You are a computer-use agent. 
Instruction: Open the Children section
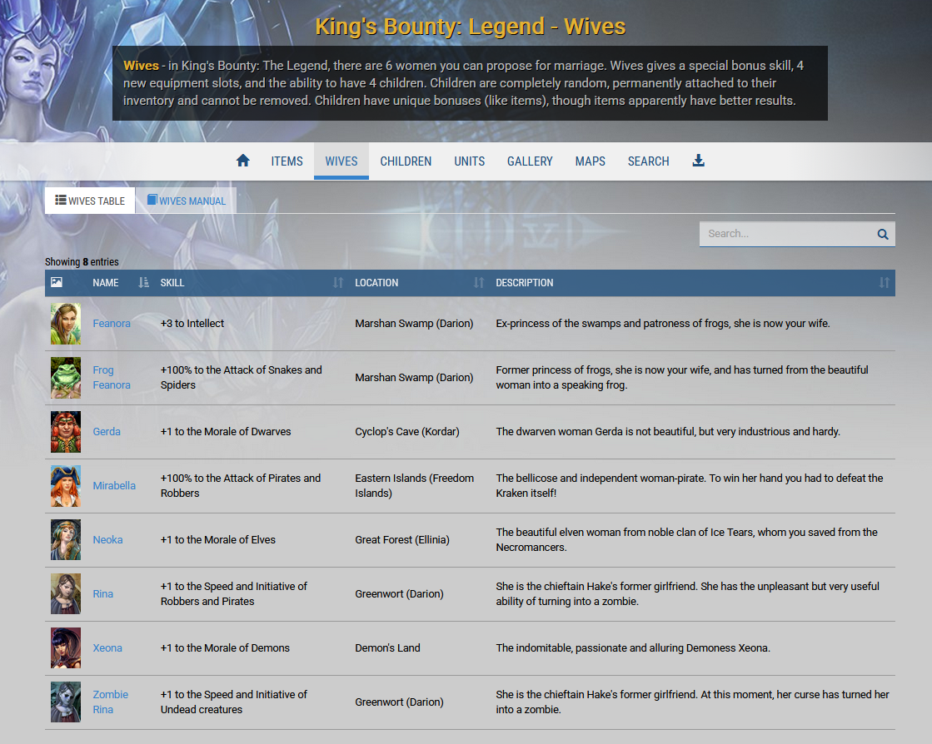tap(406, 161)
